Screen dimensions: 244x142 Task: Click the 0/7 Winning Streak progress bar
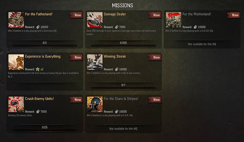click(123, 88)
